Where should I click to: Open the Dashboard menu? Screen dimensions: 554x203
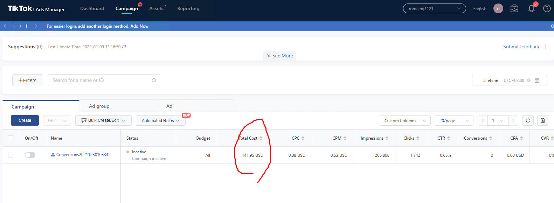92,8
